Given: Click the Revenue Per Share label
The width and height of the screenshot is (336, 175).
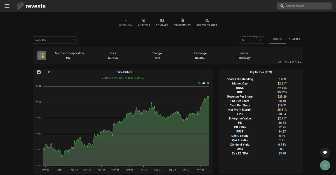Looking at the screenshot, I should point(240,96).
